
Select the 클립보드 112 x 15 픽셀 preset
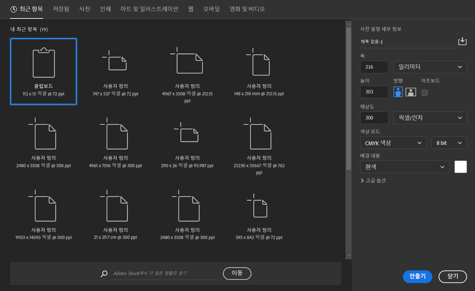click(43, 71)
